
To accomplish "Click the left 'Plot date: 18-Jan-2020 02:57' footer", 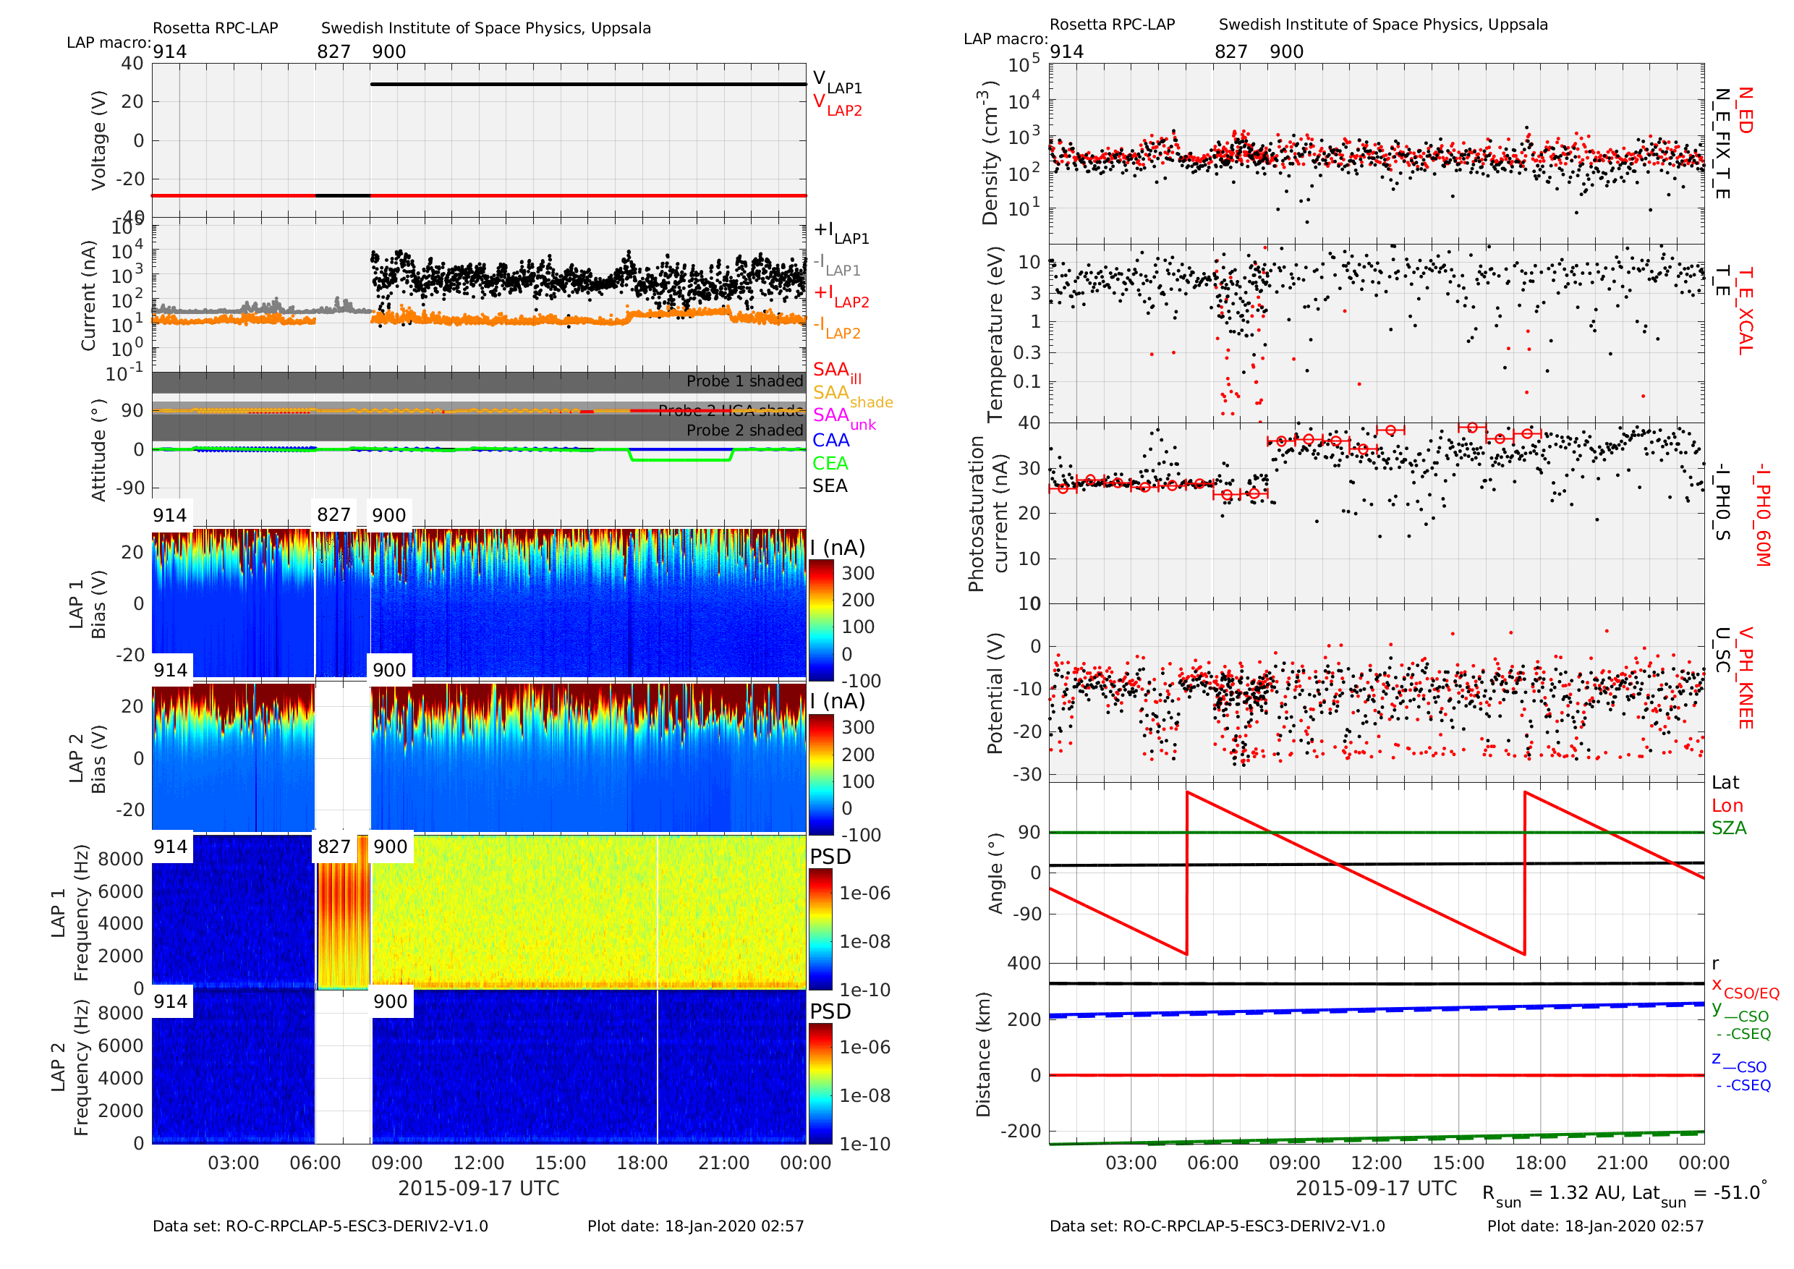I will [695, 1226].
